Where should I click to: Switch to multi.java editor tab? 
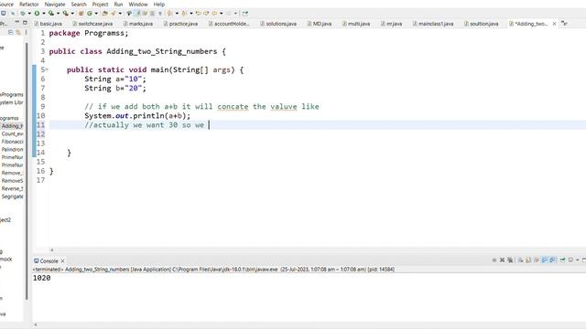[x=356, y=24]
